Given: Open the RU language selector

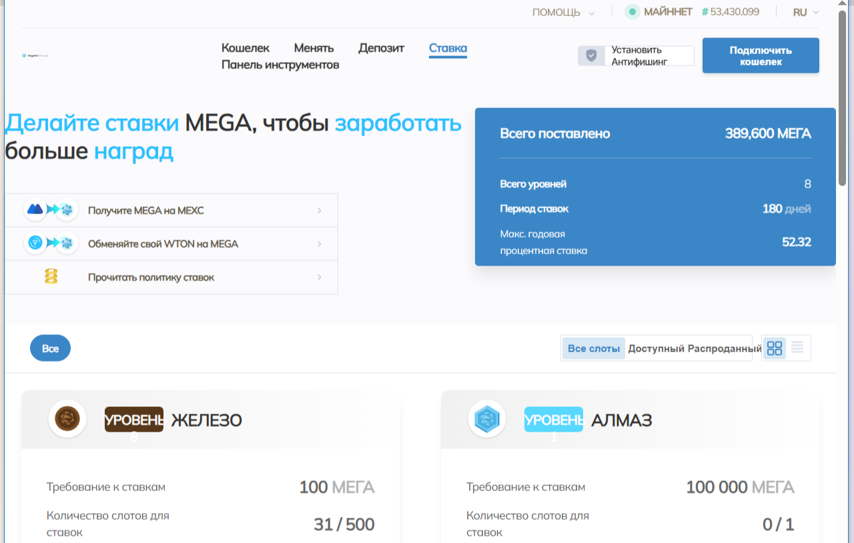Looking at the screenshot, I should coord(806,11).
